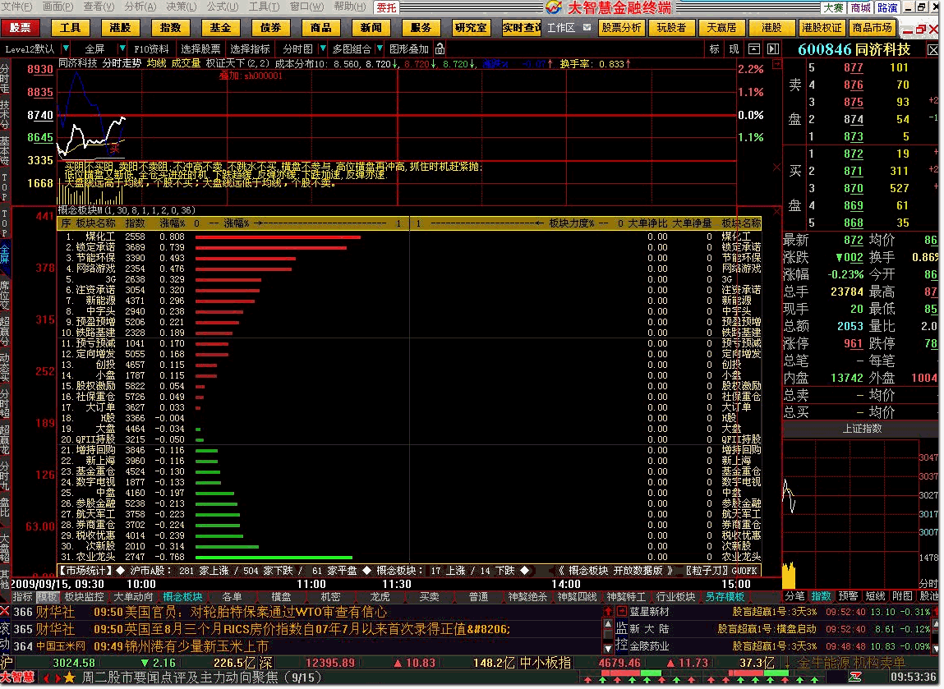Switch to the 行业板块 tab
Viewport: 944px width, 689px height.
675,597
